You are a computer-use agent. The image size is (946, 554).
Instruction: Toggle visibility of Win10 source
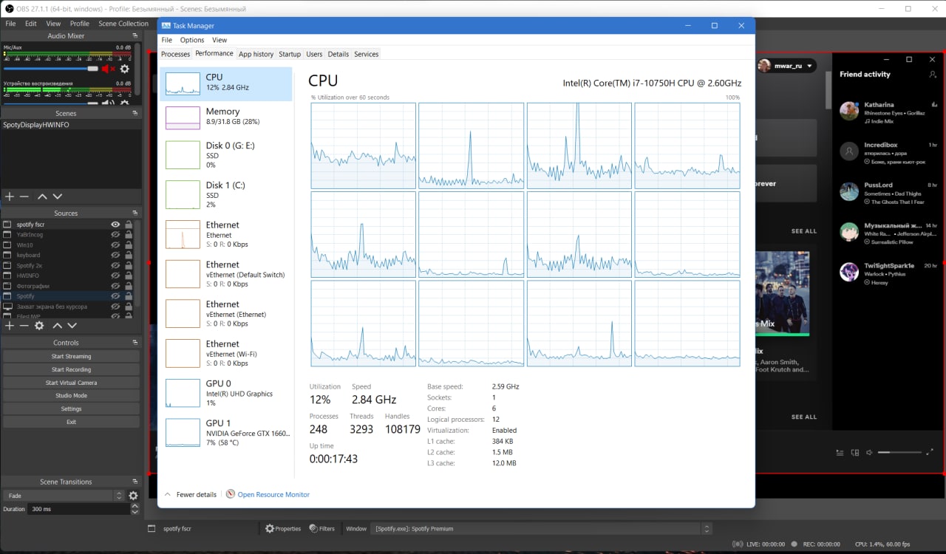pyautogui.click(x=115, y=244)
